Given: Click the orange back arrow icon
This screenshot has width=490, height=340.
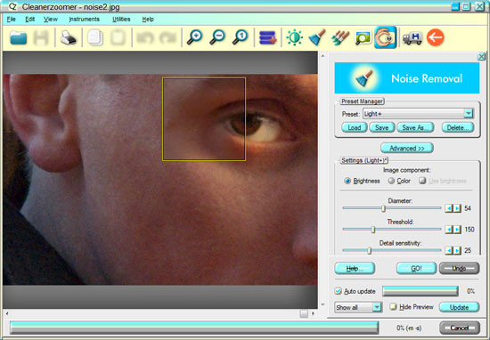Looking at the screenshot, I should pyautogui.click(x=436, y=37).
